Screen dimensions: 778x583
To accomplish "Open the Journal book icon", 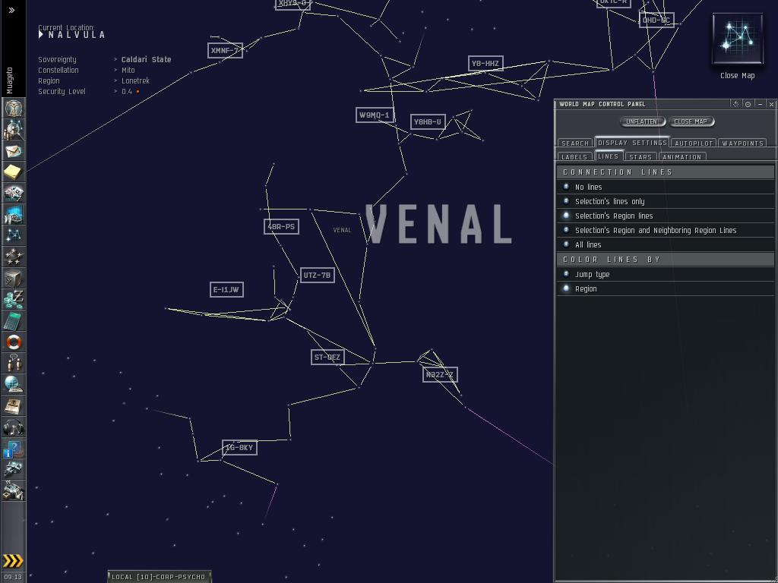I will click(14, 406).
